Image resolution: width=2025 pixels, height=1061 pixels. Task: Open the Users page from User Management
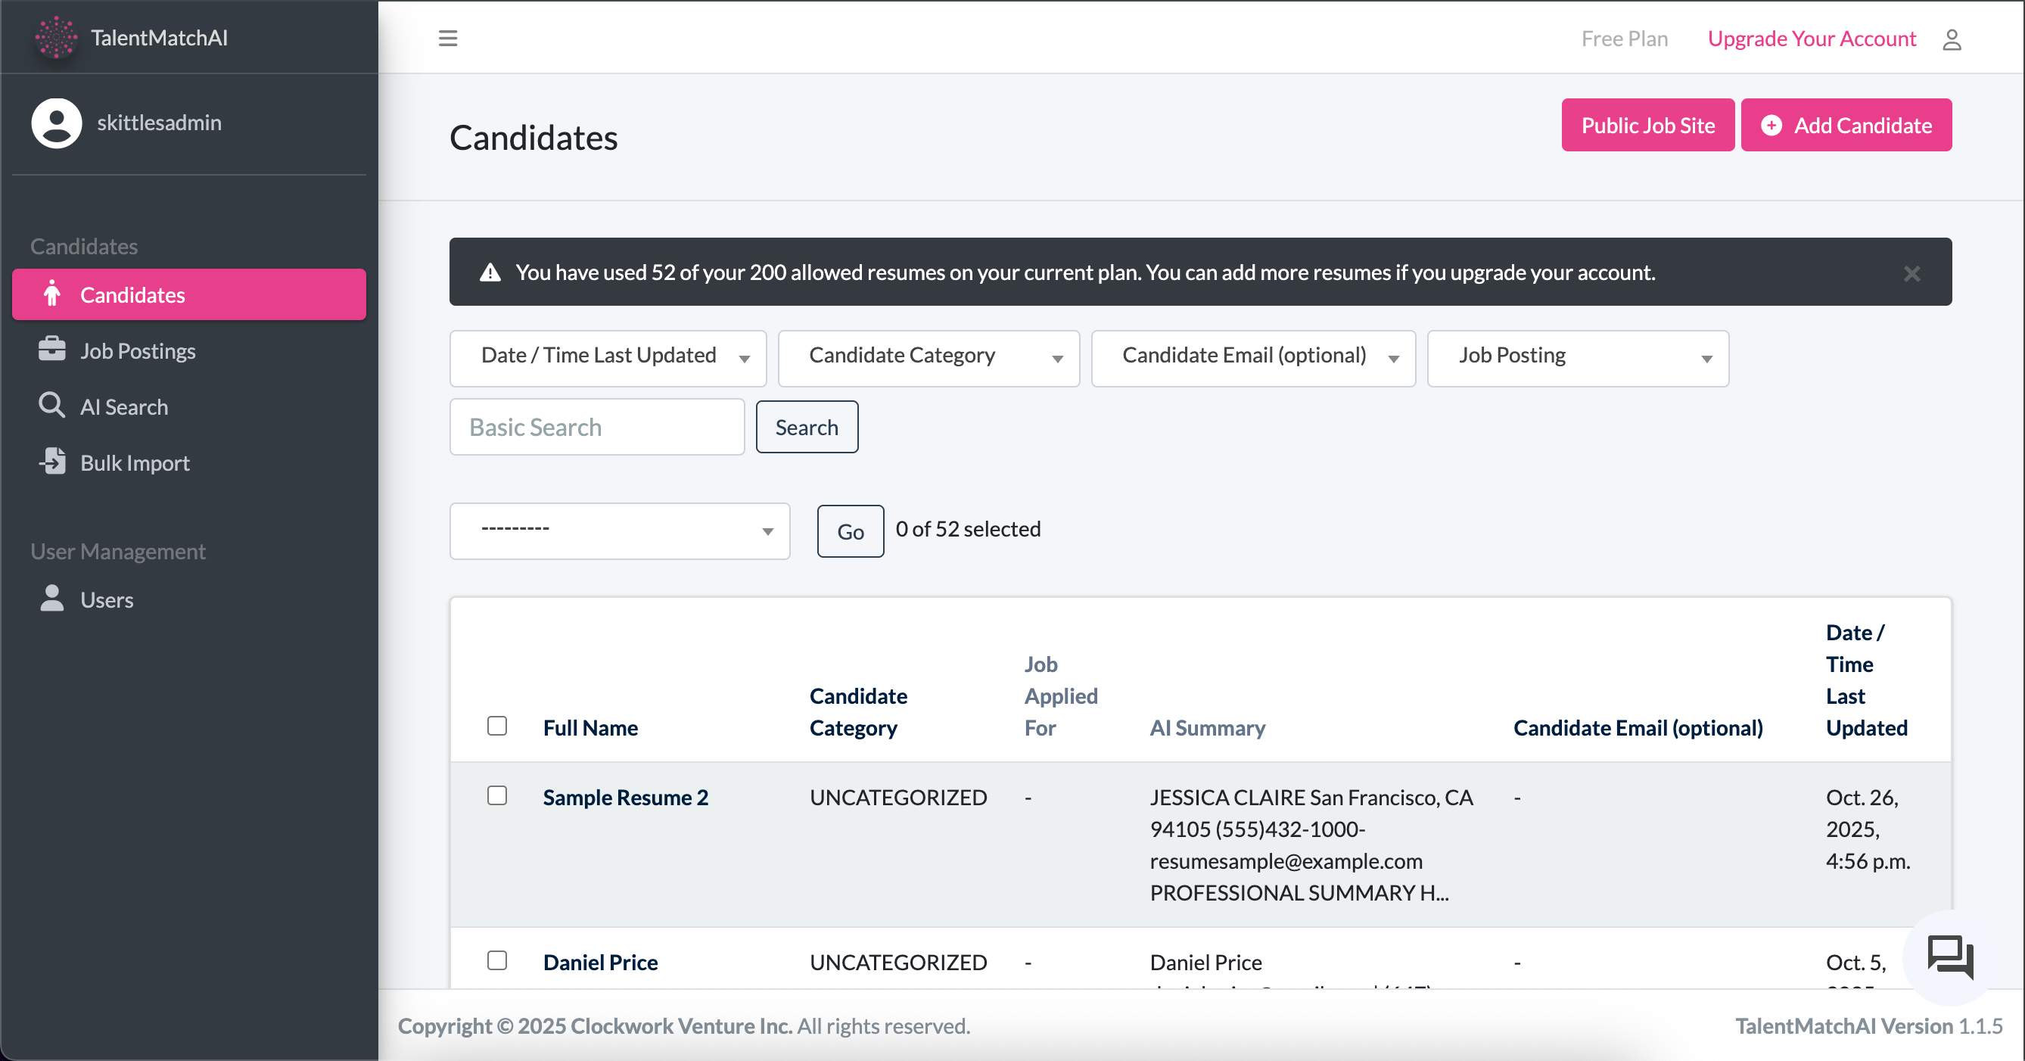point(107,599)
